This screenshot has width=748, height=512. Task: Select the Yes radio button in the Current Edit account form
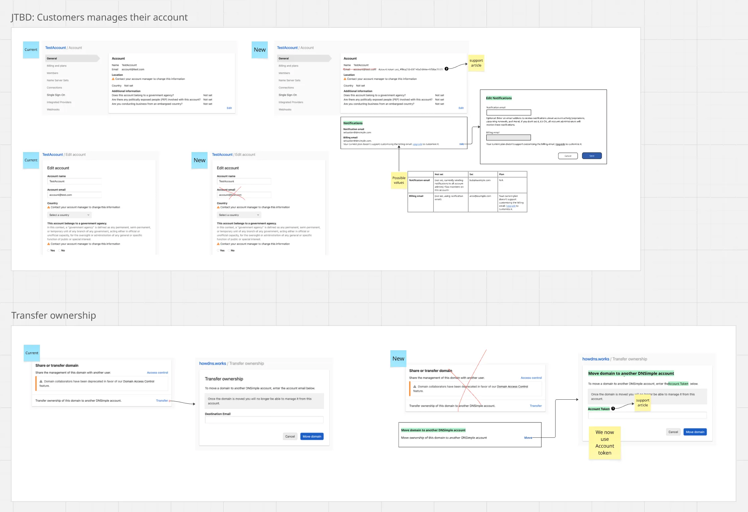[48, 250]
